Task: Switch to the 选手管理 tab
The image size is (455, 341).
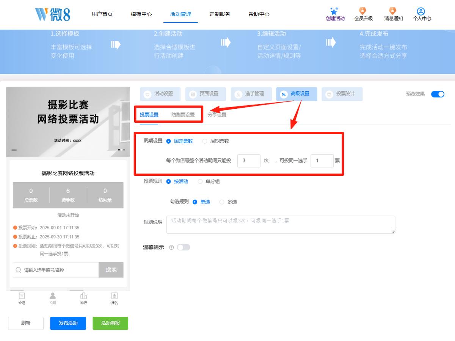Action: click(x=251, y=94)
